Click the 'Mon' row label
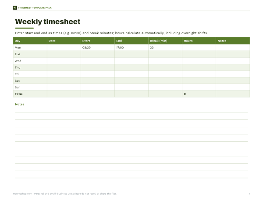Image resolution: width=263 pixels, height=203 pixels. point(18,48)
